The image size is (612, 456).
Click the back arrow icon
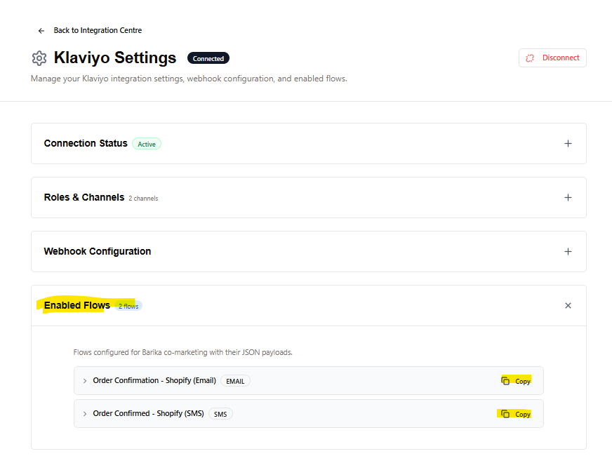point(41,31)
